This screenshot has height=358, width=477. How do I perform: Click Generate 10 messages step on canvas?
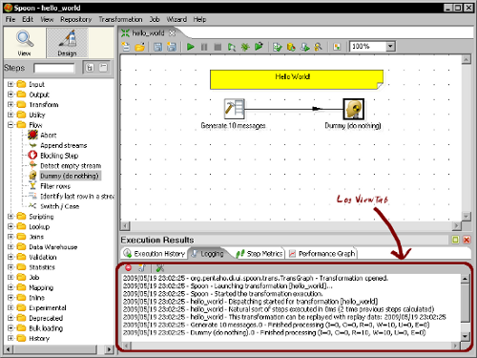click(235, 109)
